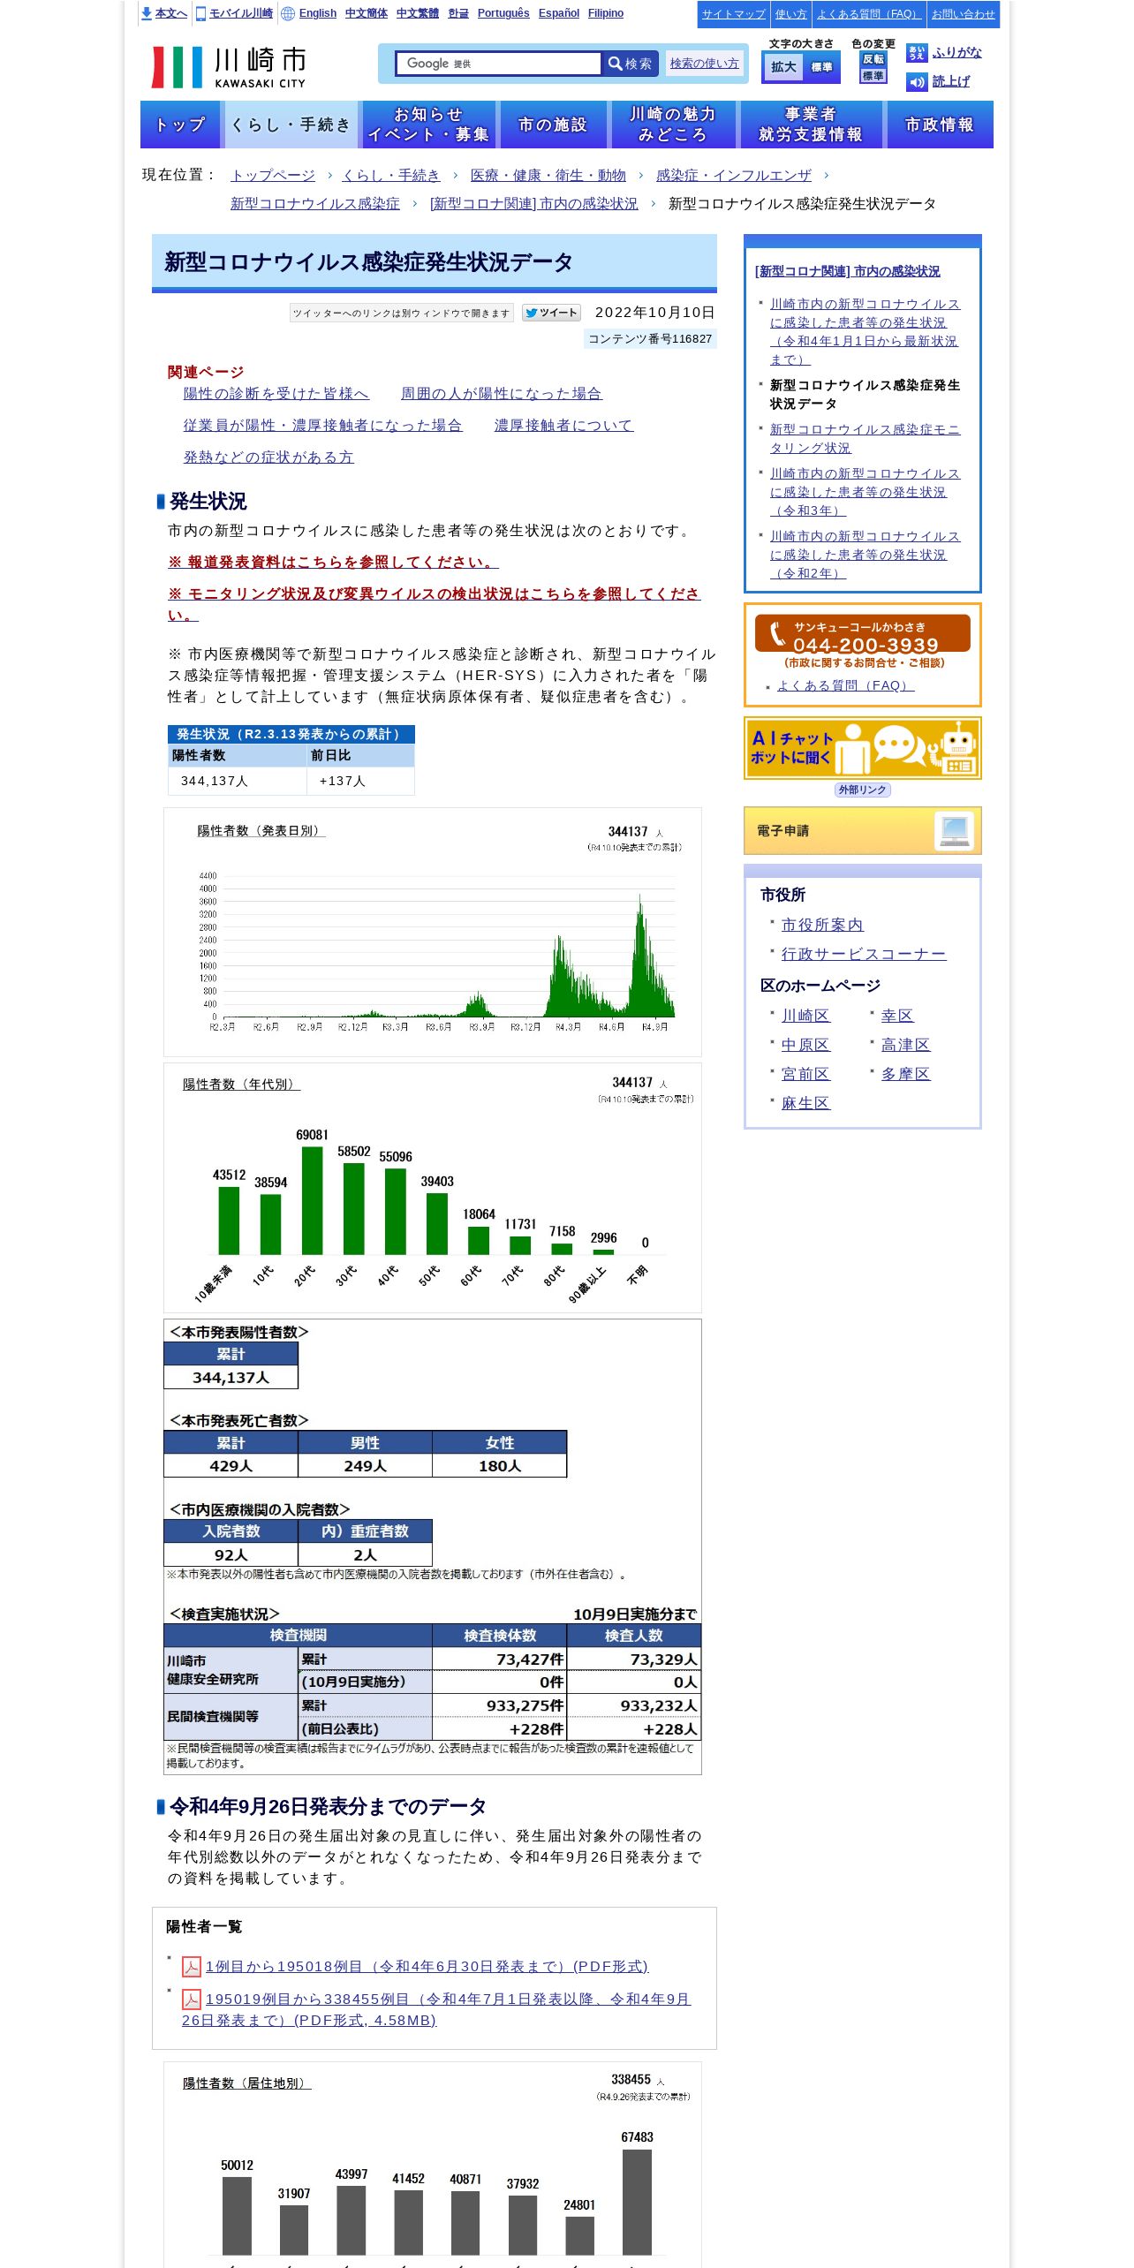Image resolution: width=1134 pixels, height=2268 pixels.
Task: Click the read-aloud speaker icon
Action: coord(917,82)
